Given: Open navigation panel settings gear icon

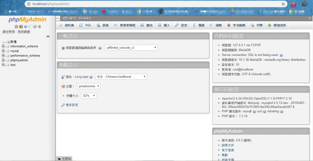Looking at the screenshot, I should point(35,27).
